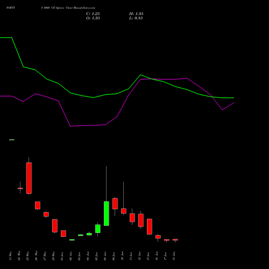Click the close value 'C: 1.25'
Viewport: 269px width, 269px height.
93,14
